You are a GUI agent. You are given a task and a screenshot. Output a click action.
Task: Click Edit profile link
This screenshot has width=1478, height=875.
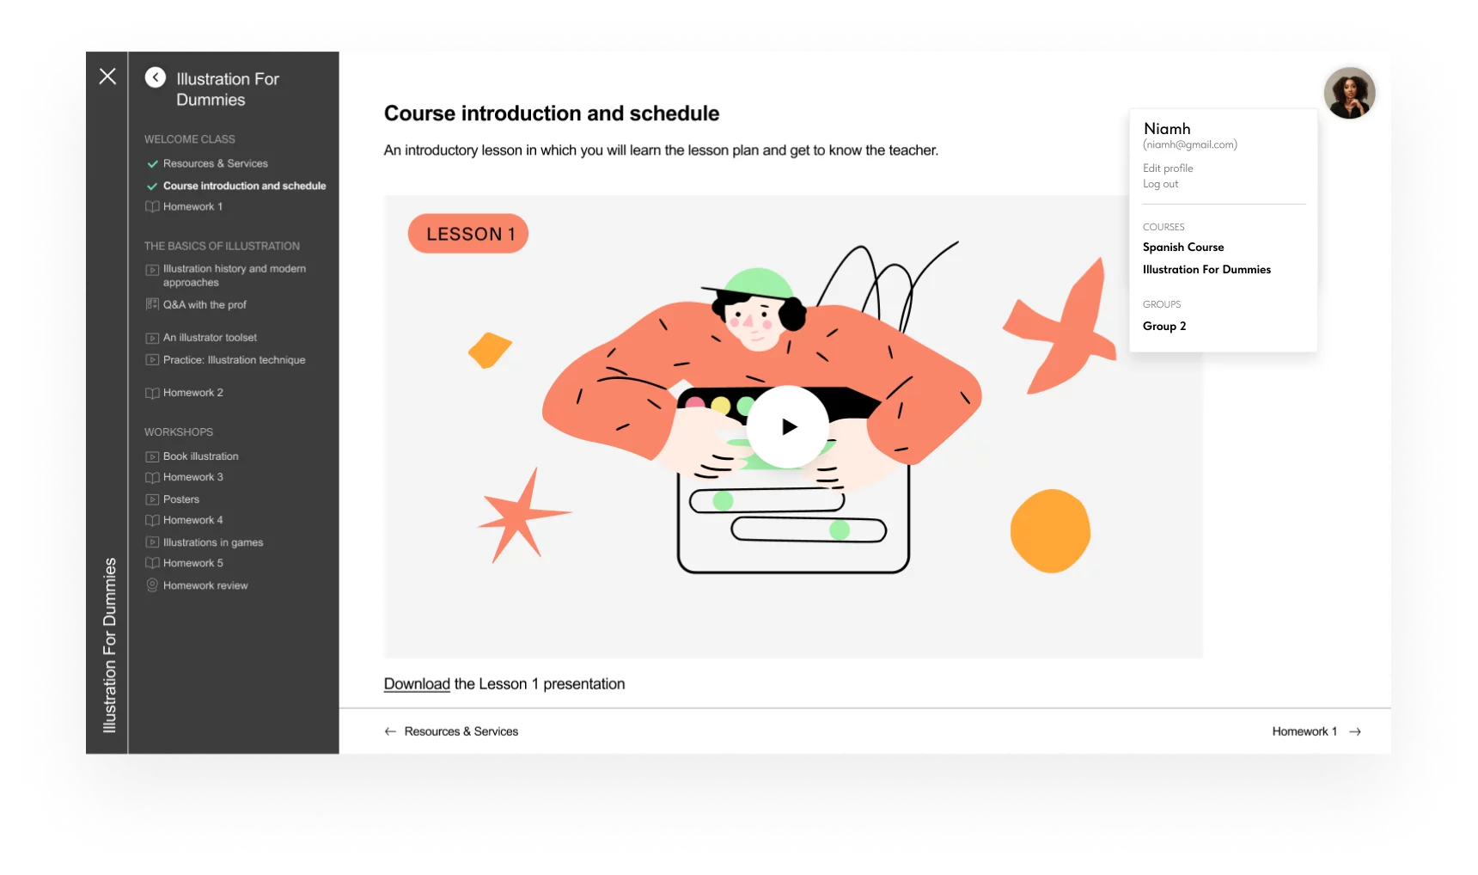coord(1168,168)
